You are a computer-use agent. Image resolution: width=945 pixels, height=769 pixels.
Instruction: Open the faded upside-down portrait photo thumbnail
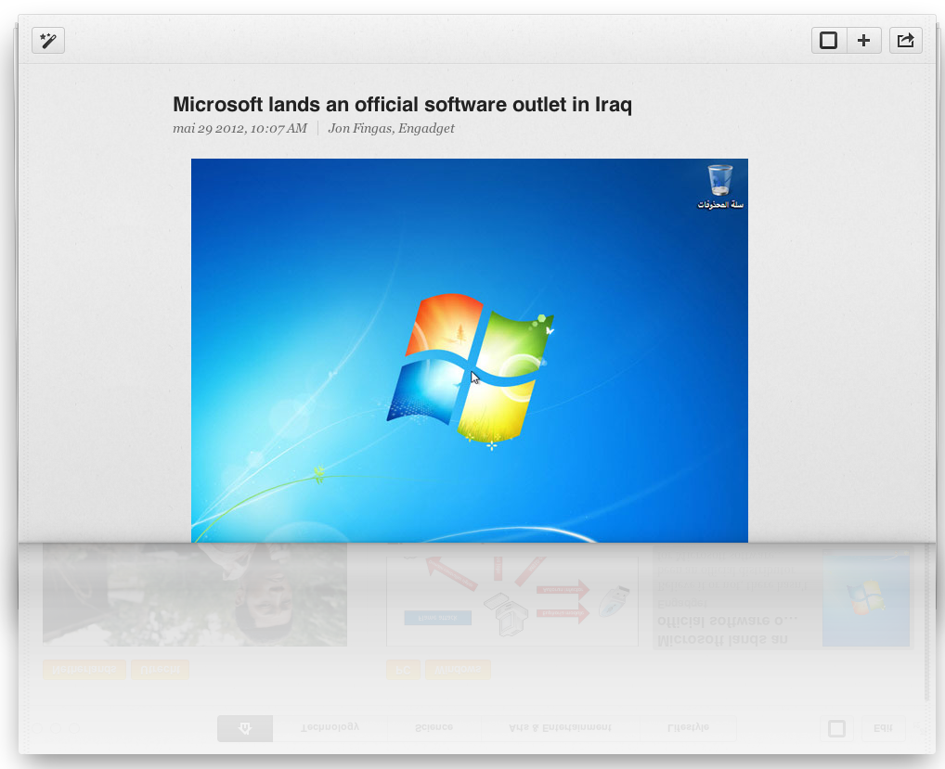[x=195, y=595]
